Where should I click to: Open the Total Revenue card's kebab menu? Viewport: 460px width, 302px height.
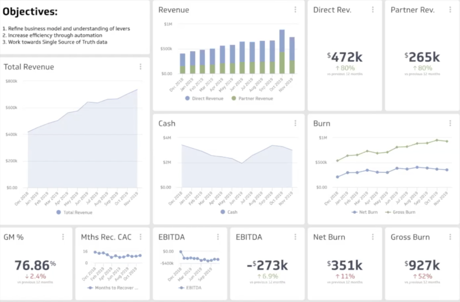click(141, 66)
